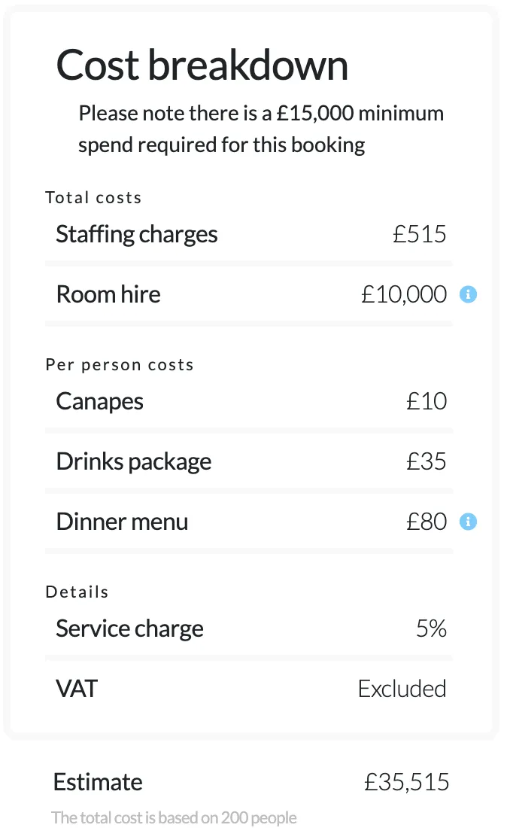Click the minimum spend notice text
507x840 pixels.
click(x=260, y=128)
